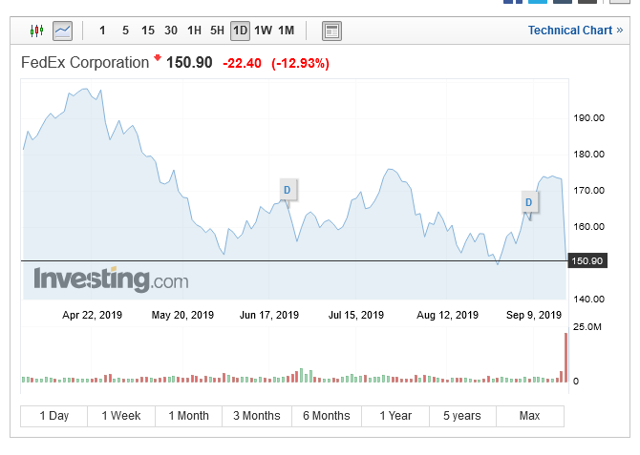Click the -22.40 change value
640x455 pixels.
point(242,64)
